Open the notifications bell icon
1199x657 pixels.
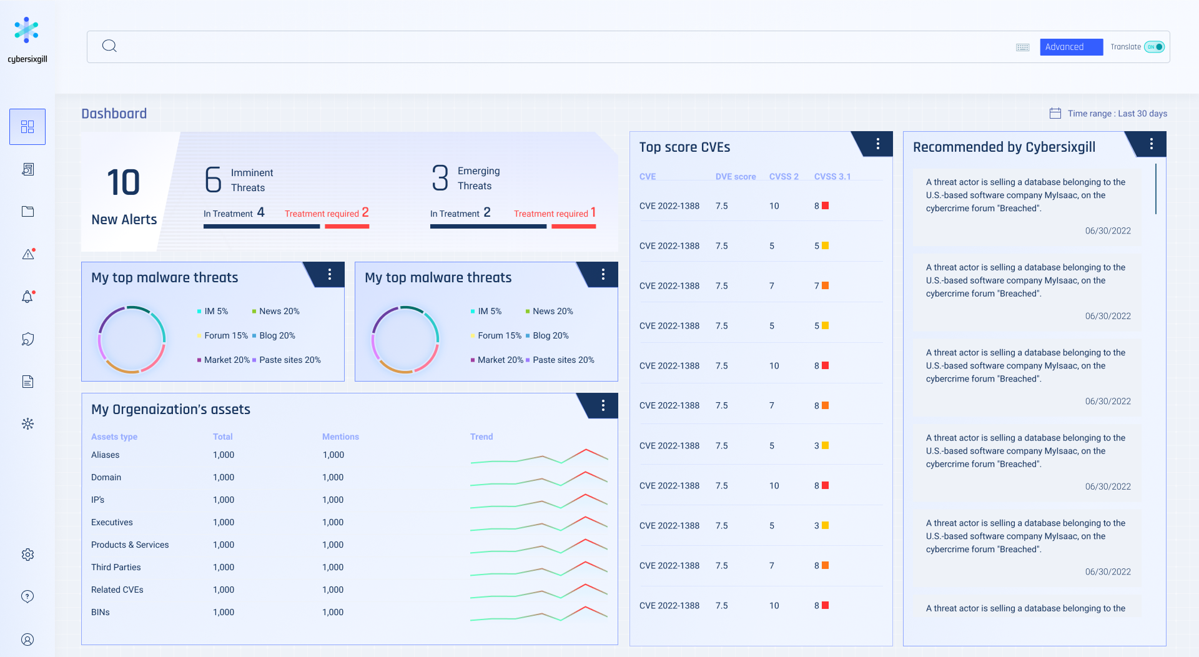click(x=27, y=297)
